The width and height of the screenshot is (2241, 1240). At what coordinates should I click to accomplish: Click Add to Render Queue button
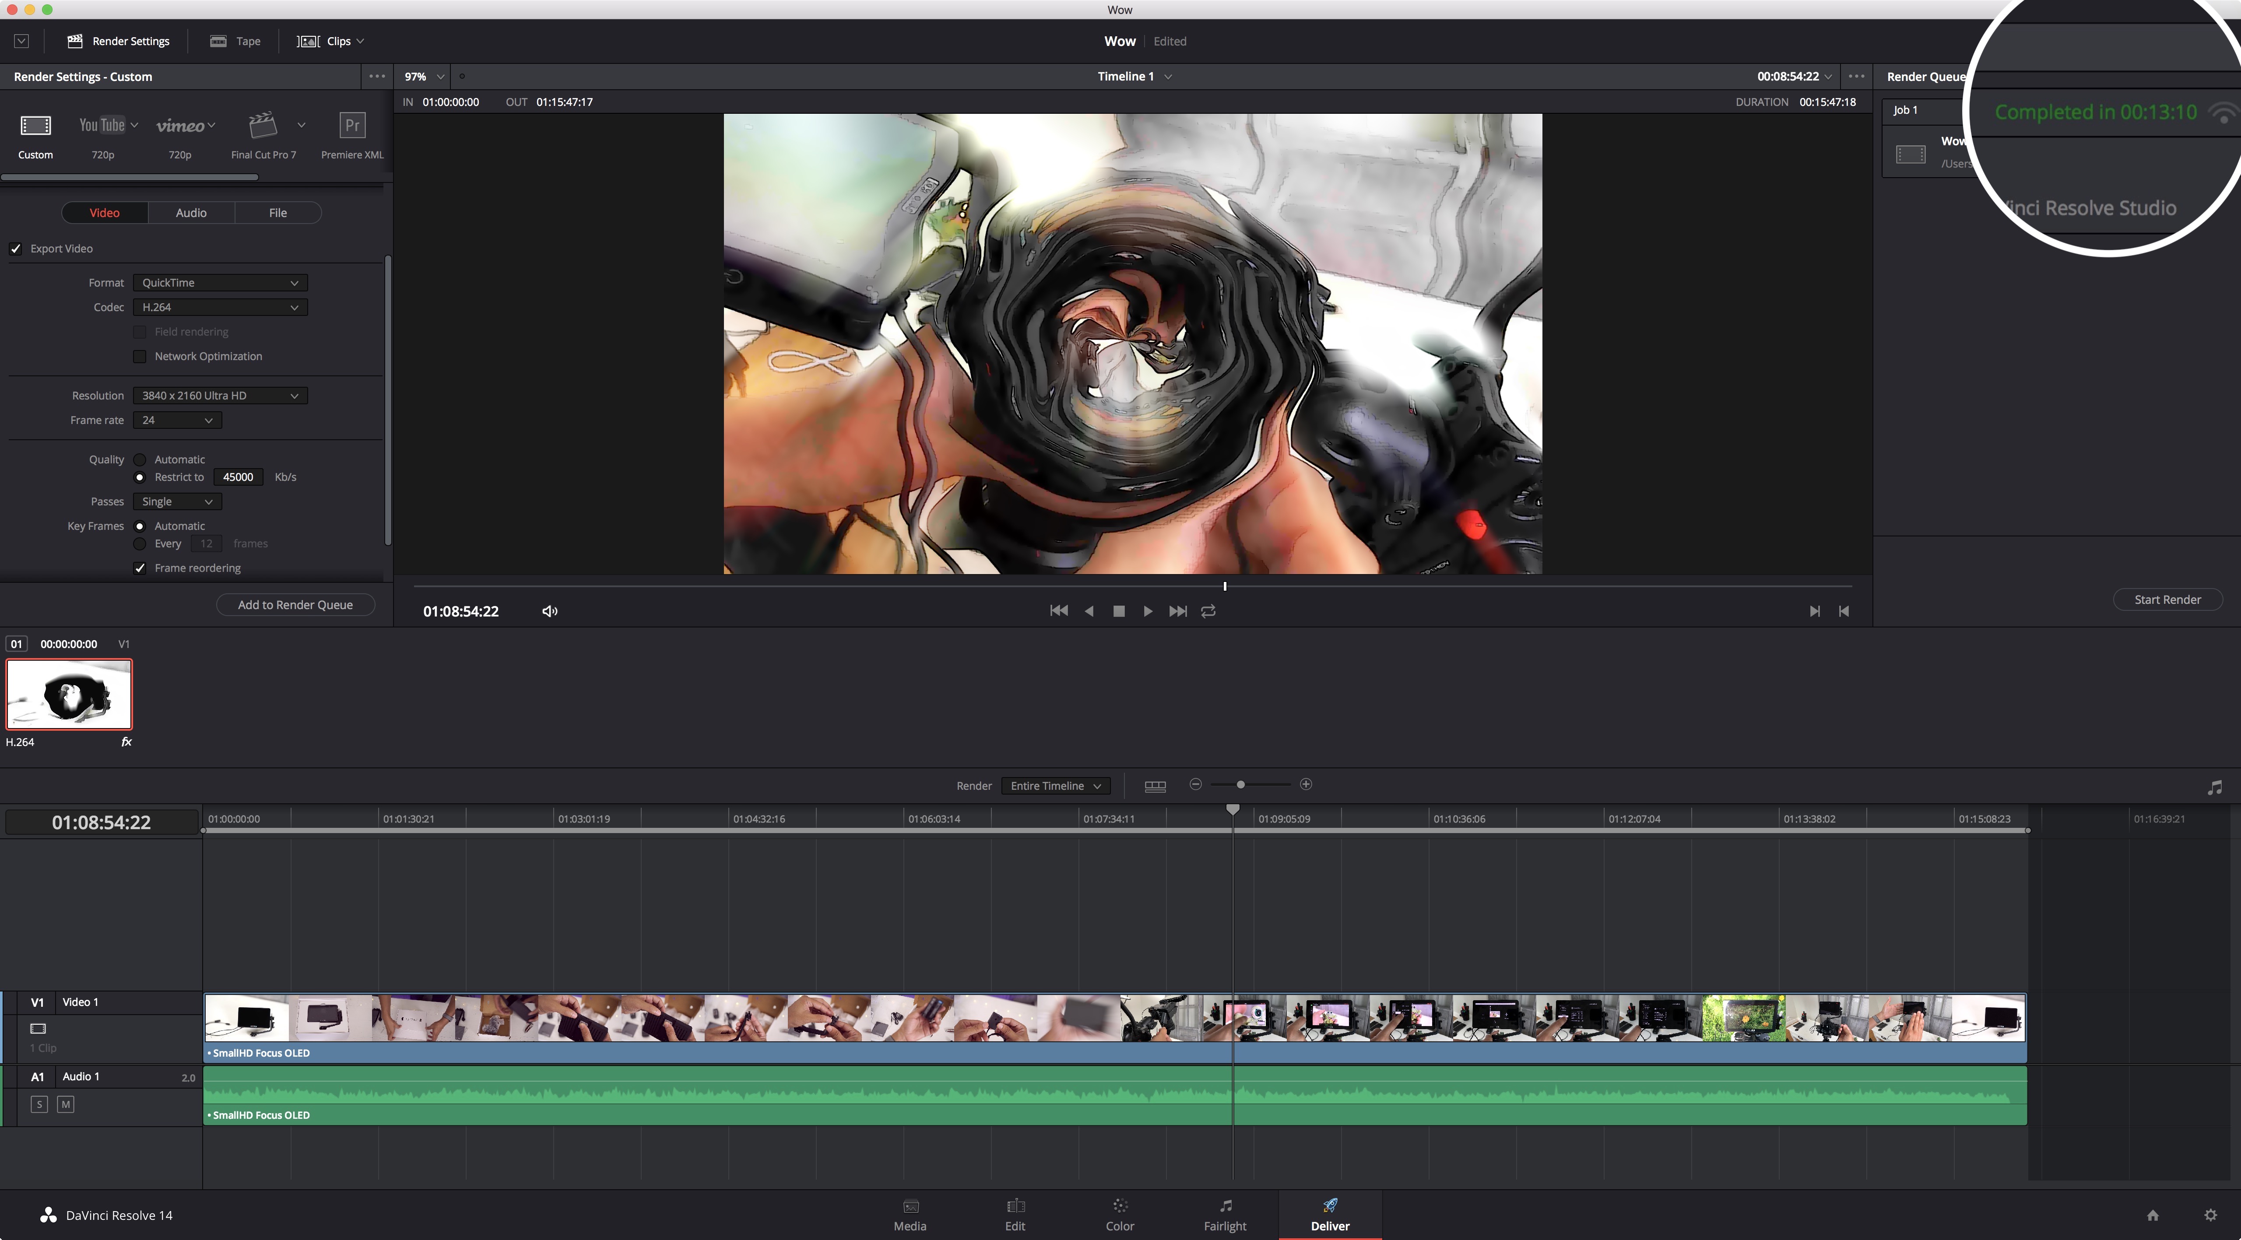(x=295, y=604)
